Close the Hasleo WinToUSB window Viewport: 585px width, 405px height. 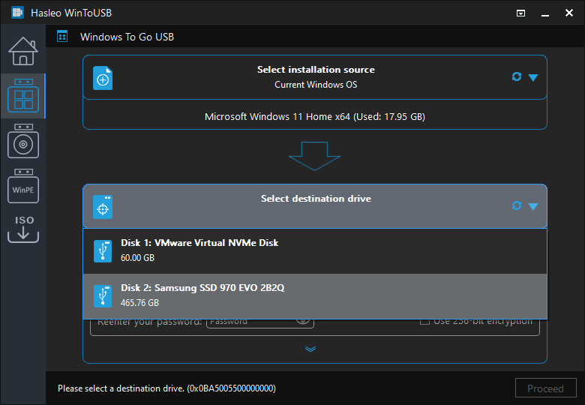(569, 13)
